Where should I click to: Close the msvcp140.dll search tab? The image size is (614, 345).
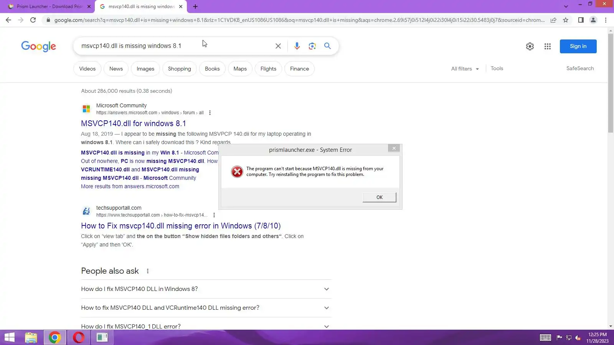pos(181,7)
